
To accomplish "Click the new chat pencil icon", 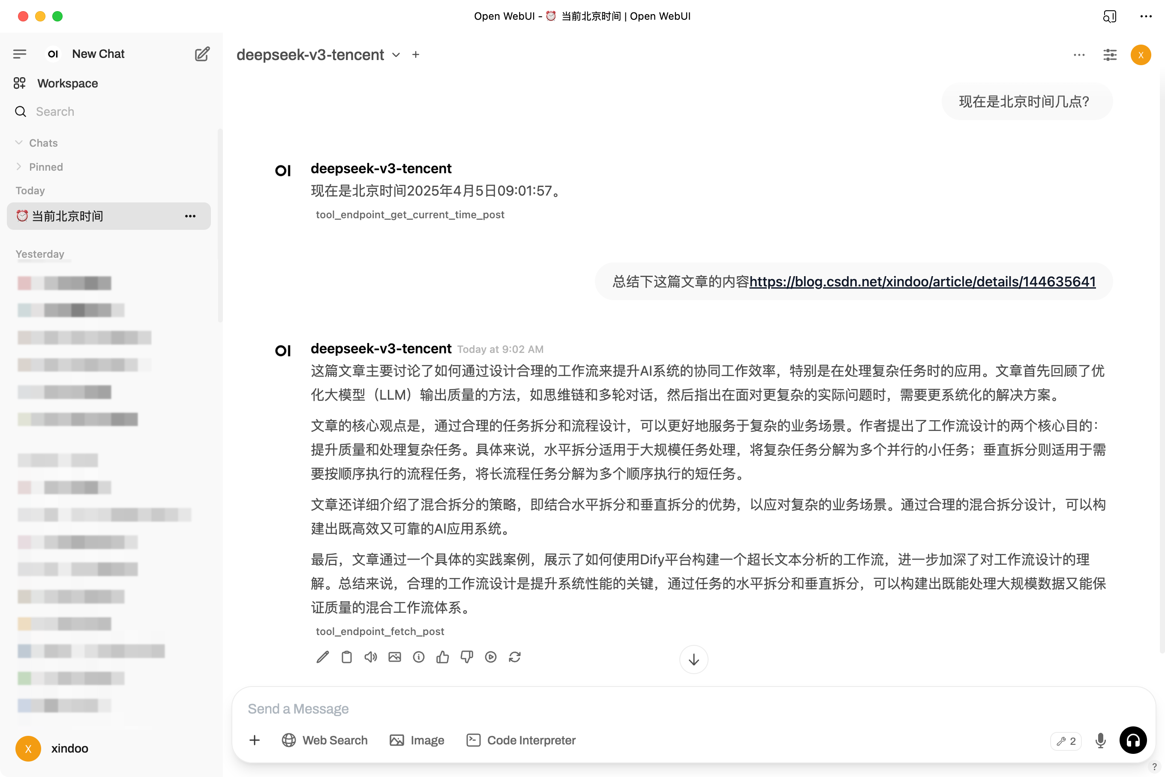I will point(201,54).
